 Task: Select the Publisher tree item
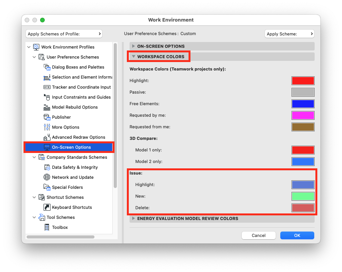tap(61, 117)
